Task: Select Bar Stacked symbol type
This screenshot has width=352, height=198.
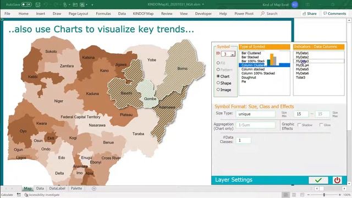Action: click(250, 57)
